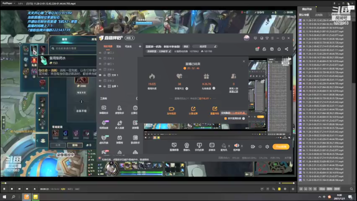Open Windows taskbar search
This screenshot has width=357, height=201.
click(x=13, y=197)
